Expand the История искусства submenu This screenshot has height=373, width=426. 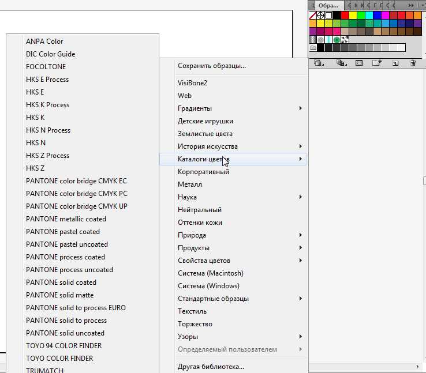coord(233,146)
